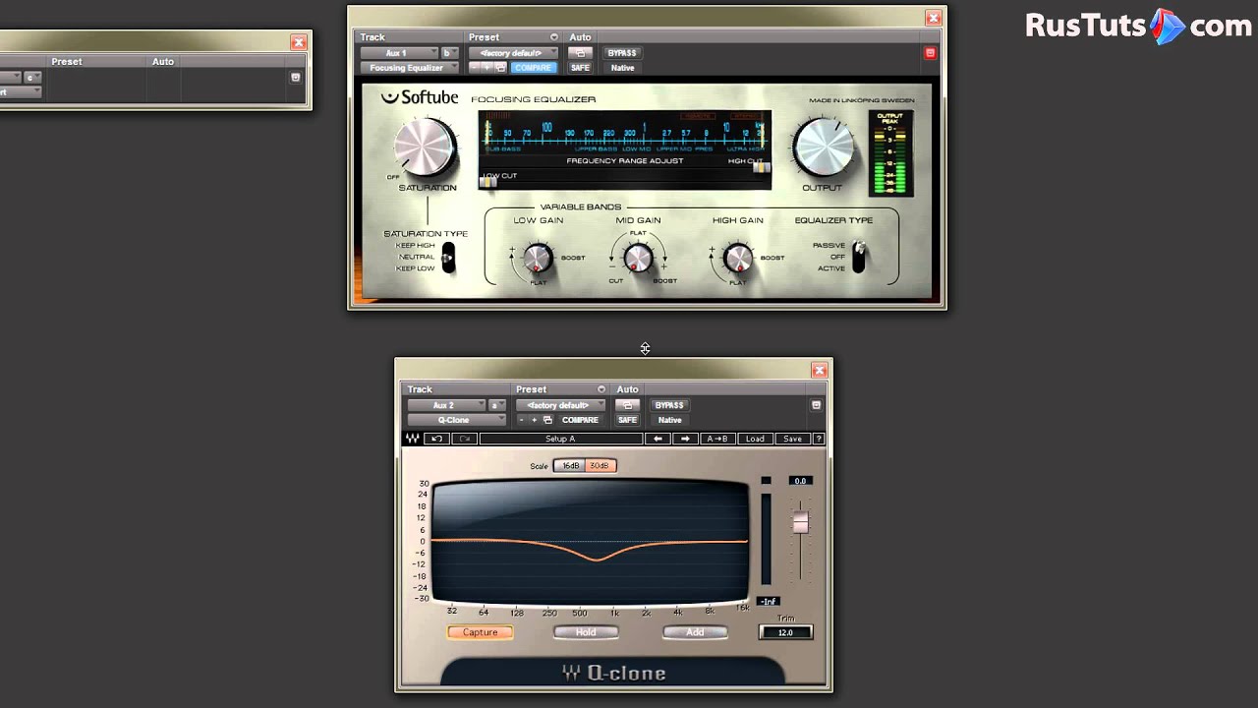Select the 16dB scale option in Q-Clone
Image resolution: width=1258 pixels, height=708 pixels.
[570, 466]
